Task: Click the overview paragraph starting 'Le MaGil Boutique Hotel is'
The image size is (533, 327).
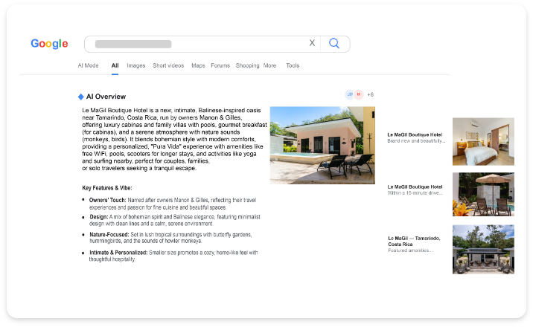Action: point(174,140)
